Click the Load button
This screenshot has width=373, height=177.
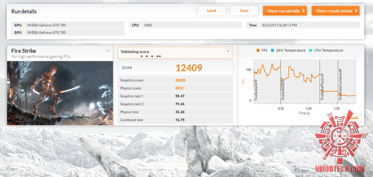click(x=211, y=11)
